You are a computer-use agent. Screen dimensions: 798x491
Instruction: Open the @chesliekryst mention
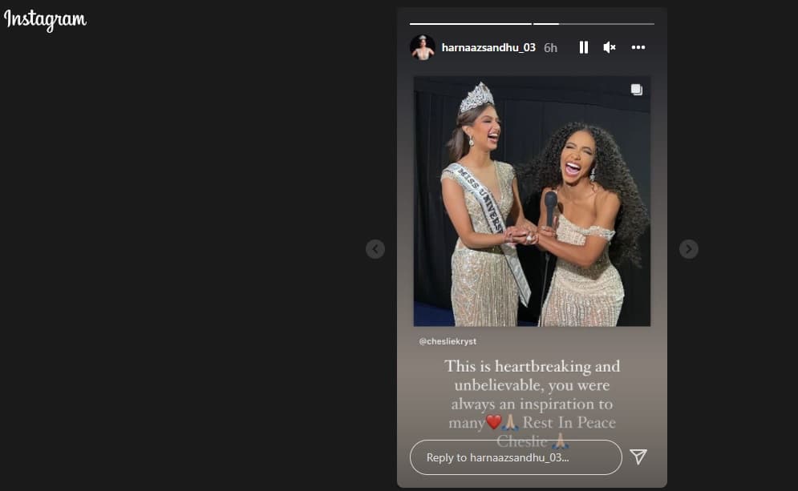(x=448, y=341)
